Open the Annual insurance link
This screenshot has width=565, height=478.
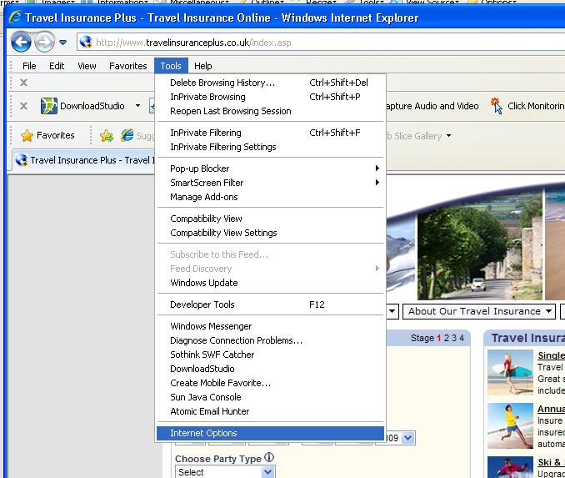552,409
